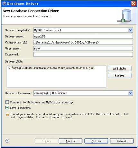The image size is (138, 148).
Task: Click the Remove button for driver JARs
Action: tap(119, 76)
